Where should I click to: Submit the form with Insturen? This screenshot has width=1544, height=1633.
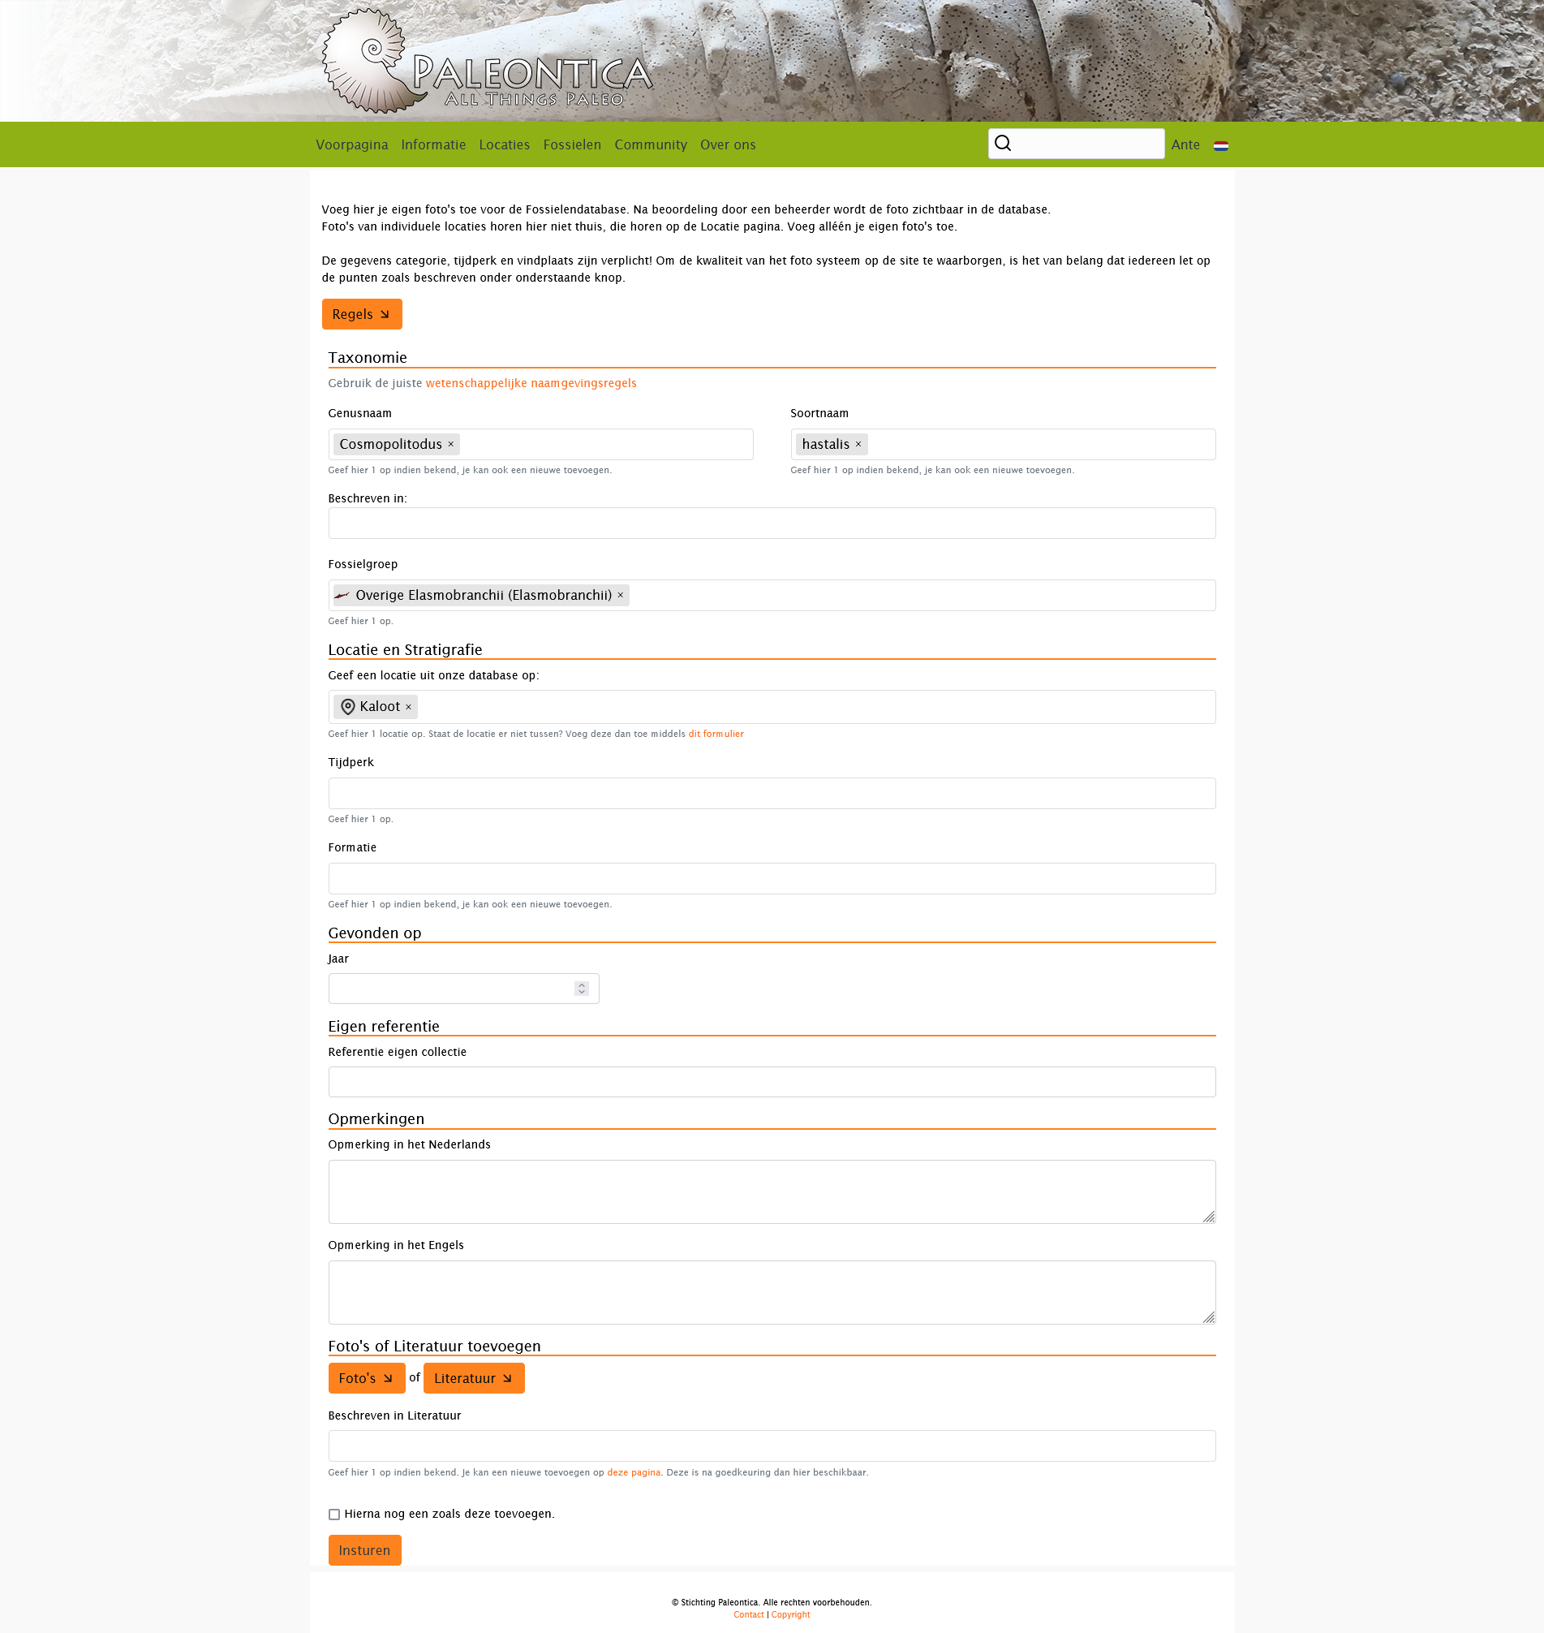[x=364, y=1551]
